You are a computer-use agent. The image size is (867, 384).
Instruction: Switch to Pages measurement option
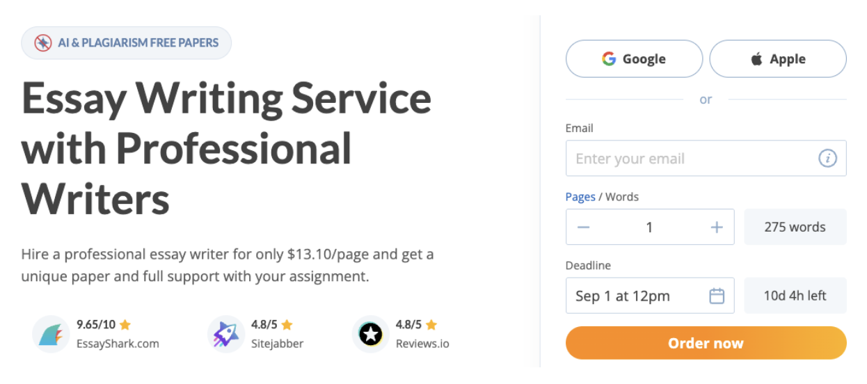coord(580,197)
